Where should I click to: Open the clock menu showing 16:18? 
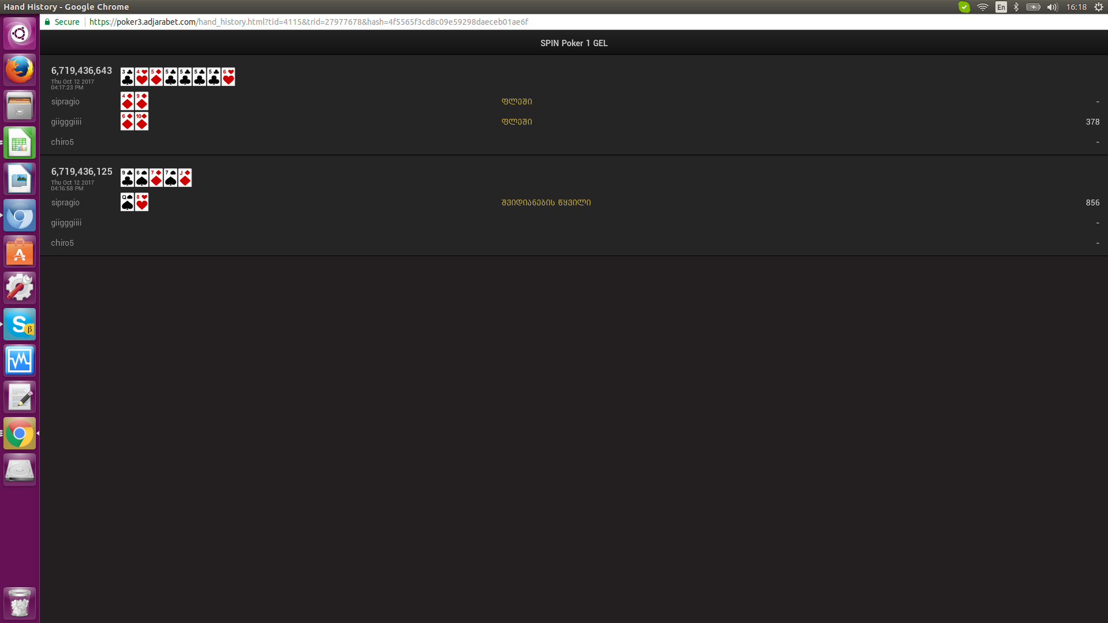point(1076,7)
